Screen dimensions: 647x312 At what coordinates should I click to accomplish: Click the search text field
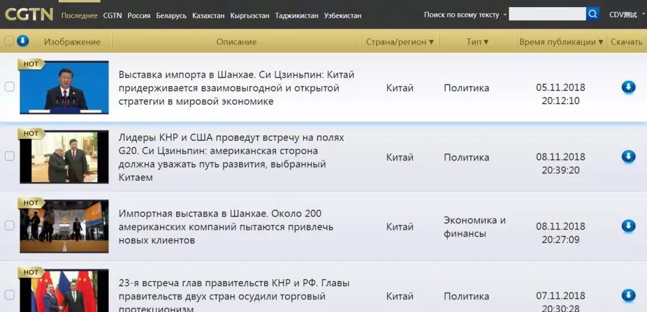(547, 14)
